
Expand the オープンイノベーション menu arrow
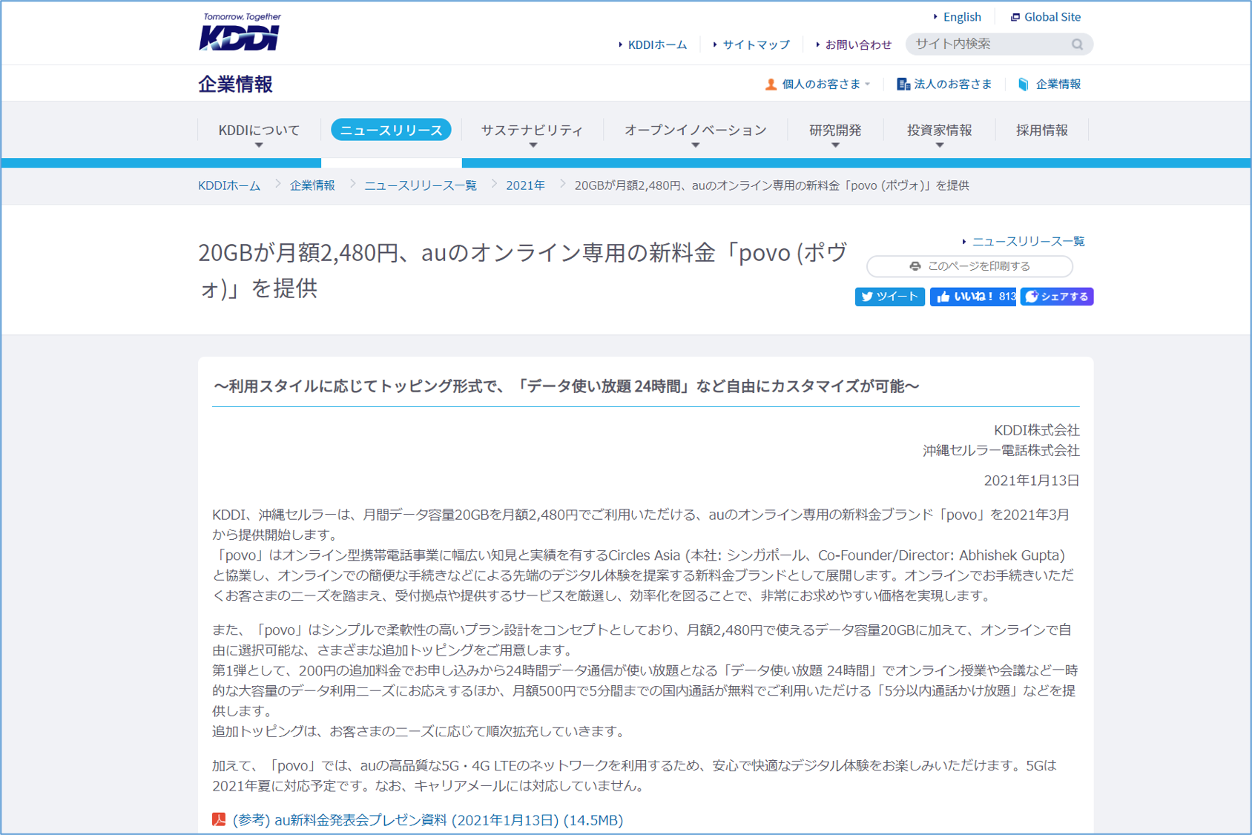(x=695, y=145)
